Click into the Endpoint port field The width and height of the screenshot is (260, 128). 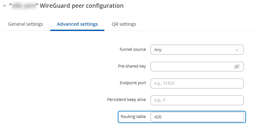pos(197,83)
